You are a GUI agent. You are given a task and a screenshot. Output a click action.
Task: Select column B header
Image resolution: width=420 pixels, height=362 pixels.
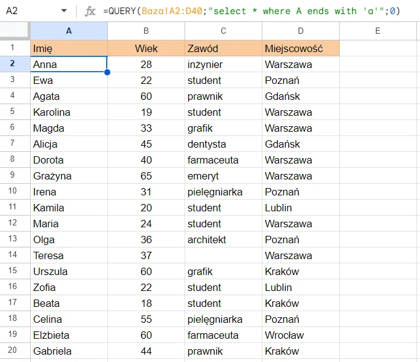click(146, 31)
